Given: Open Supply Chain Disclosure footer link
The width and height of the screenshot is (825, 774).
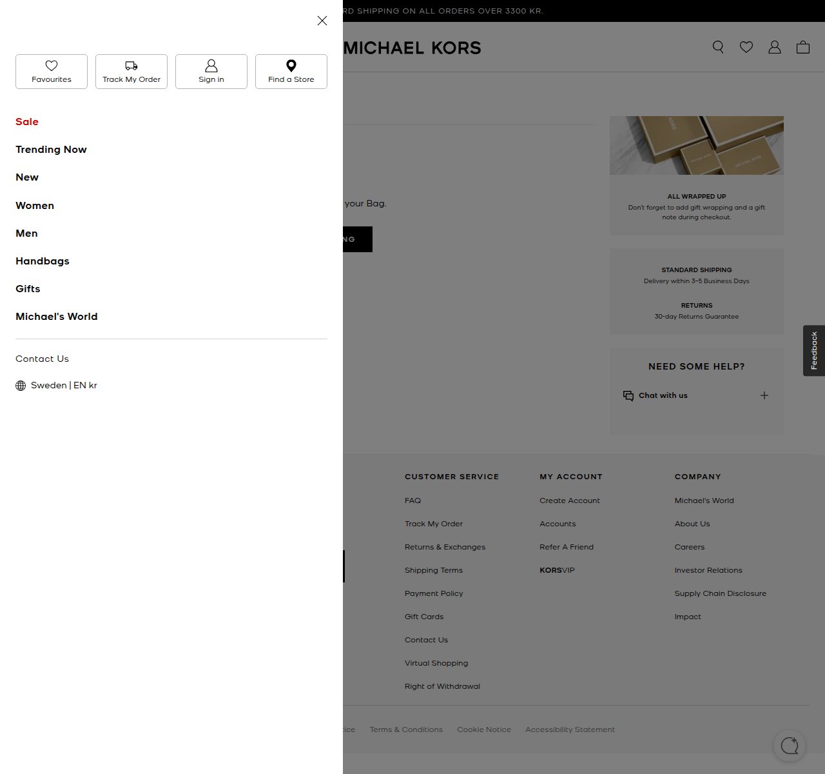Looking at the screenshot, I should [x=721, y=593].
